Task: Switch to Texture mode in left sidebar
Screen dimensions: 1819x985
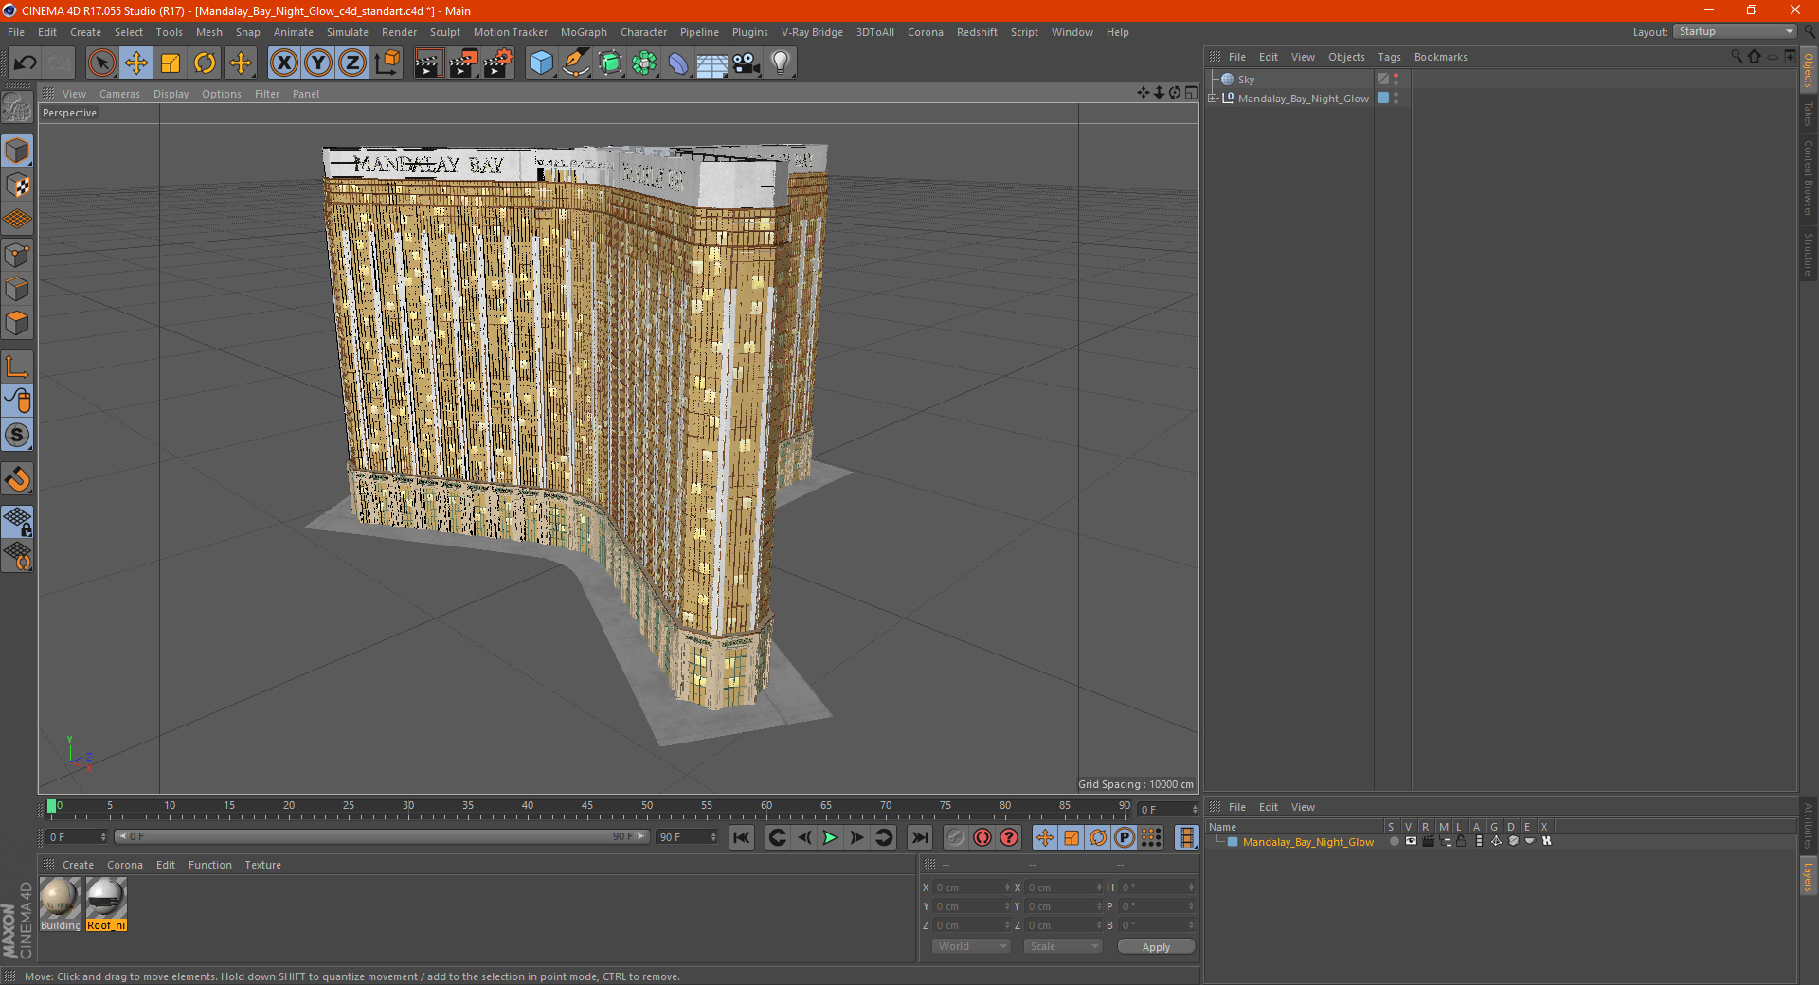Action: 17,185
